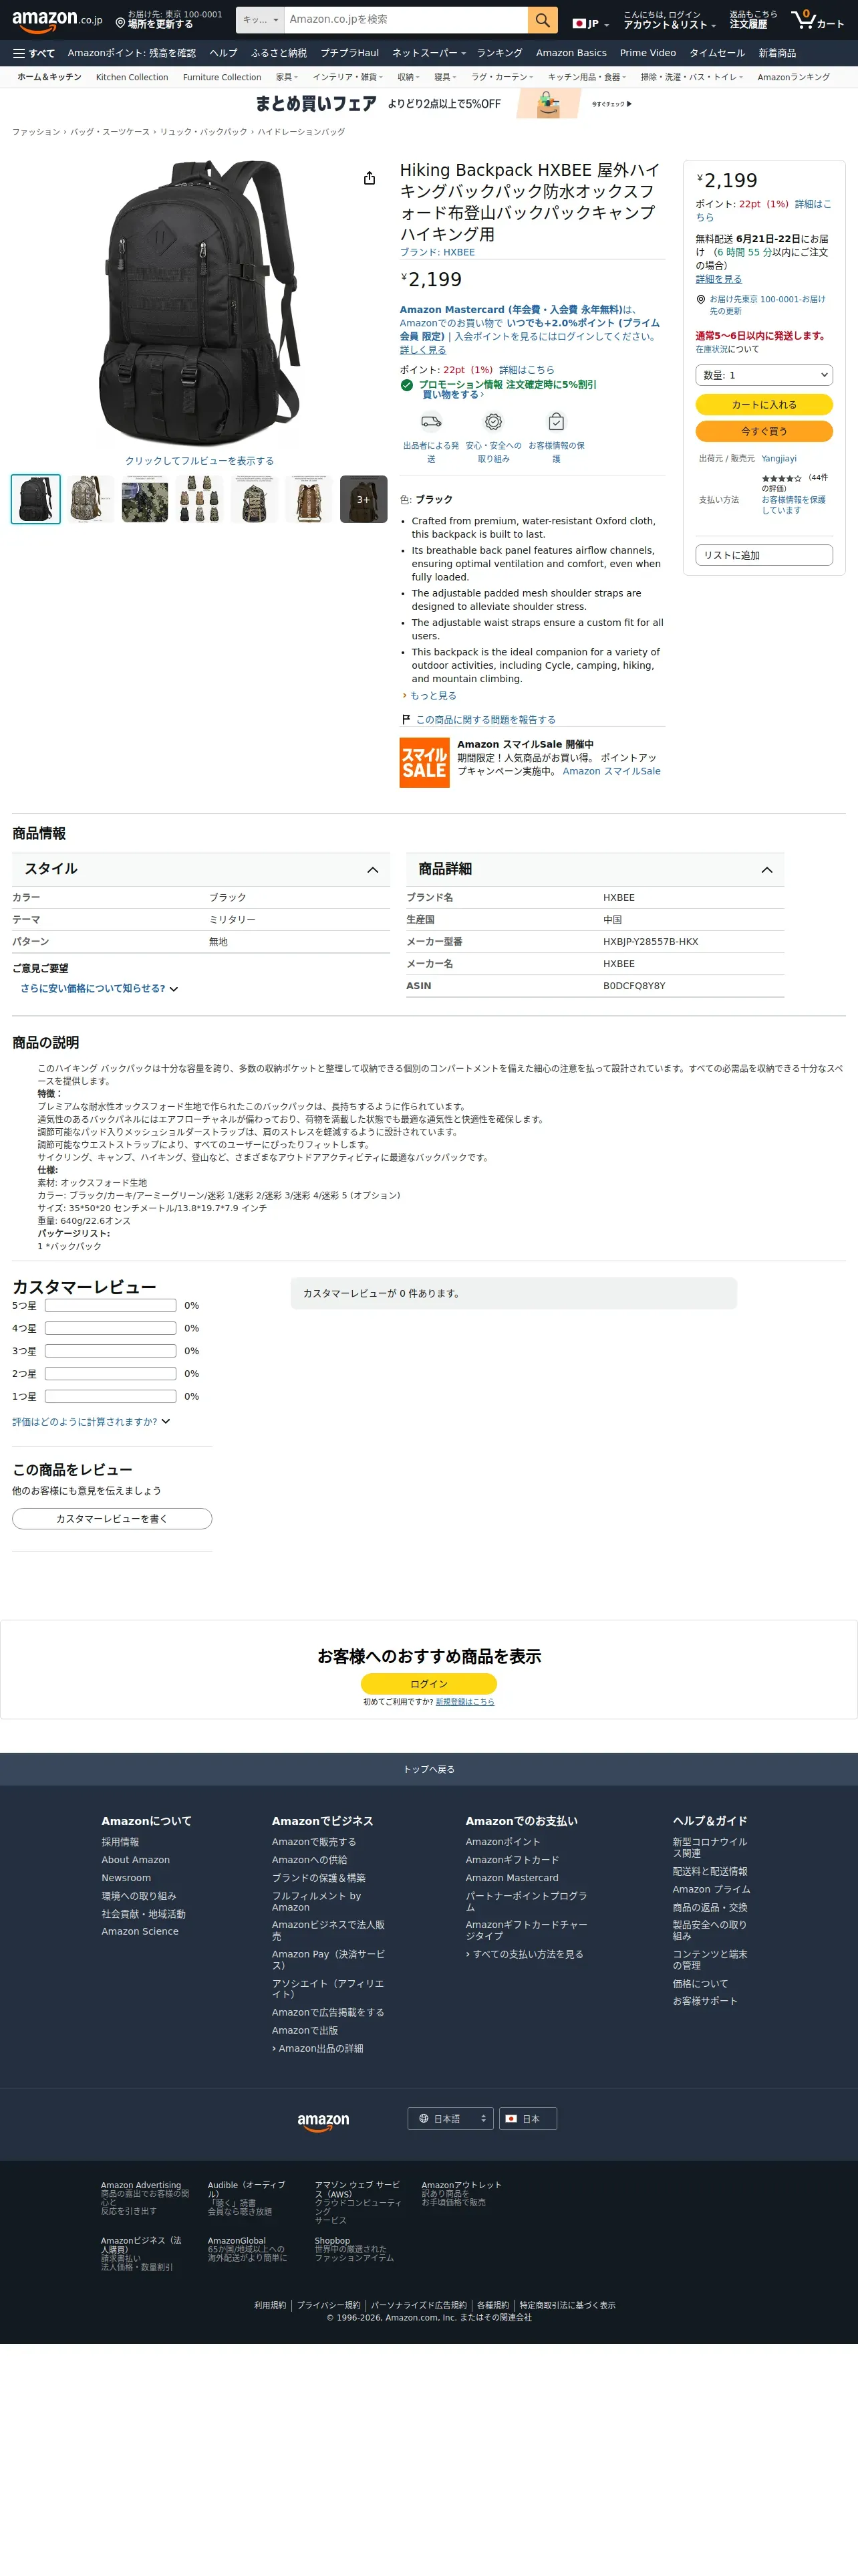Click トップへ戻る bar

tap(430, 1769)
